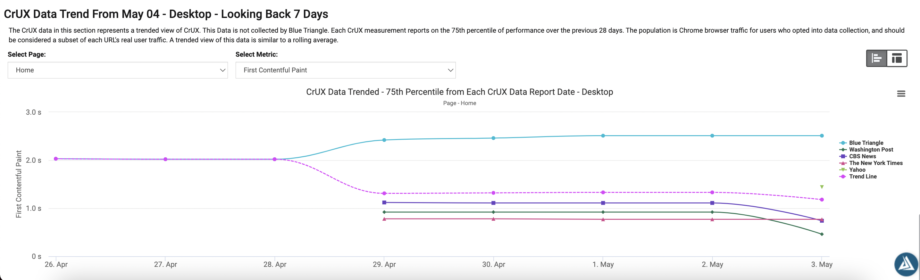Click the 'Page - Home' chart subtitle
This screenshot has height=280, width=920.
pyautogui.click(x=460, y=103)
